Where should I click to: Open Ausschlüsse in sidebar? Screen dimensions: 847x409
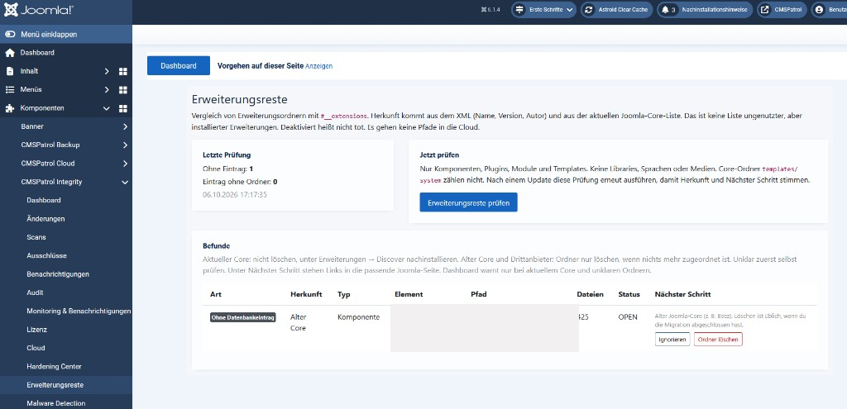(x=47, y=255)
